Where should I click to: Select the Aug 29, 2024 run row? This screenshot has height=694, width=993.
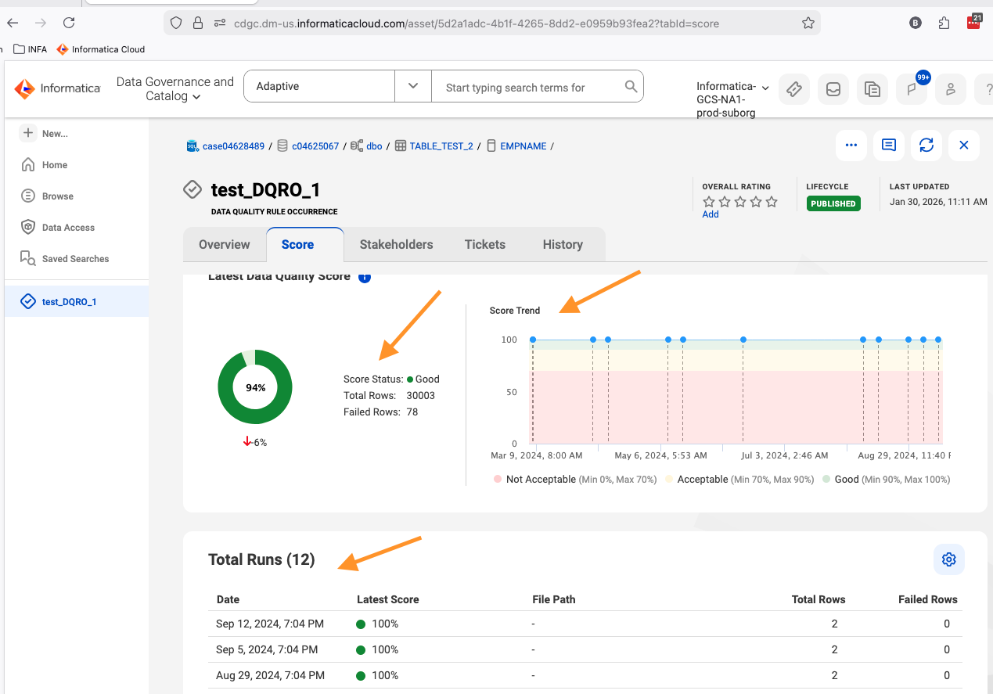click(585, 675)
